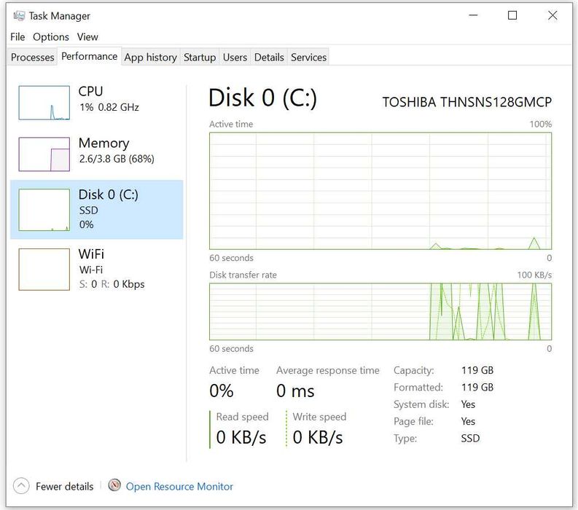Click the SSD label under Disk 0 (C:)

point(89,211)
